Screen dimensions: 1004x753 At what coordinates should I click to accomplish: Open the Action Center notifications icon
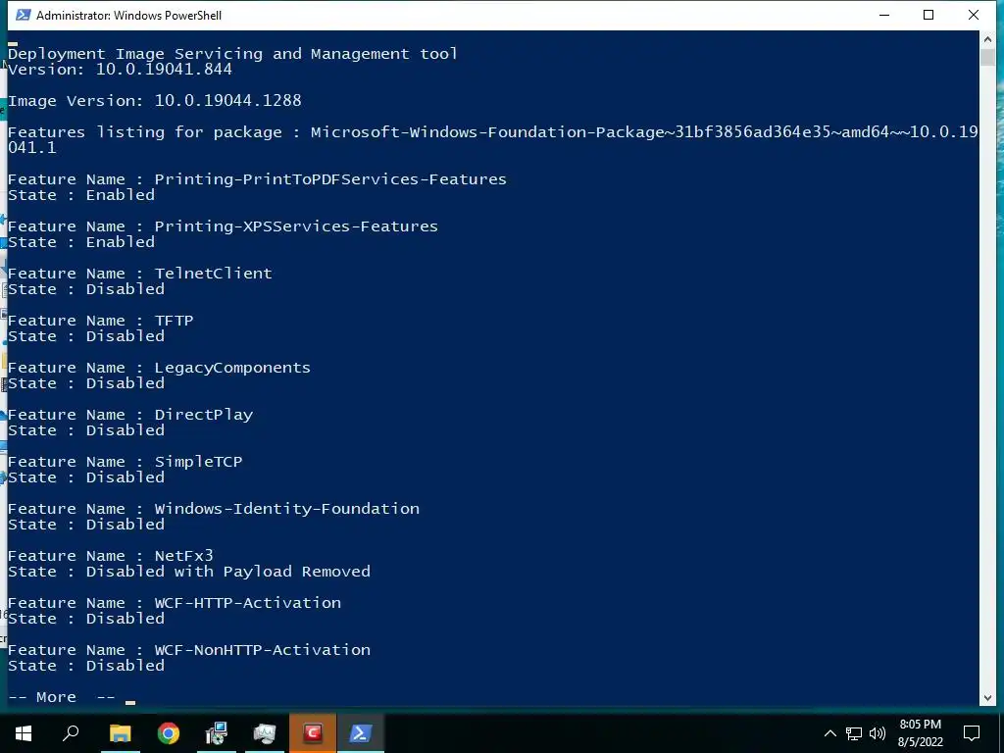click(x=972, y=733)
